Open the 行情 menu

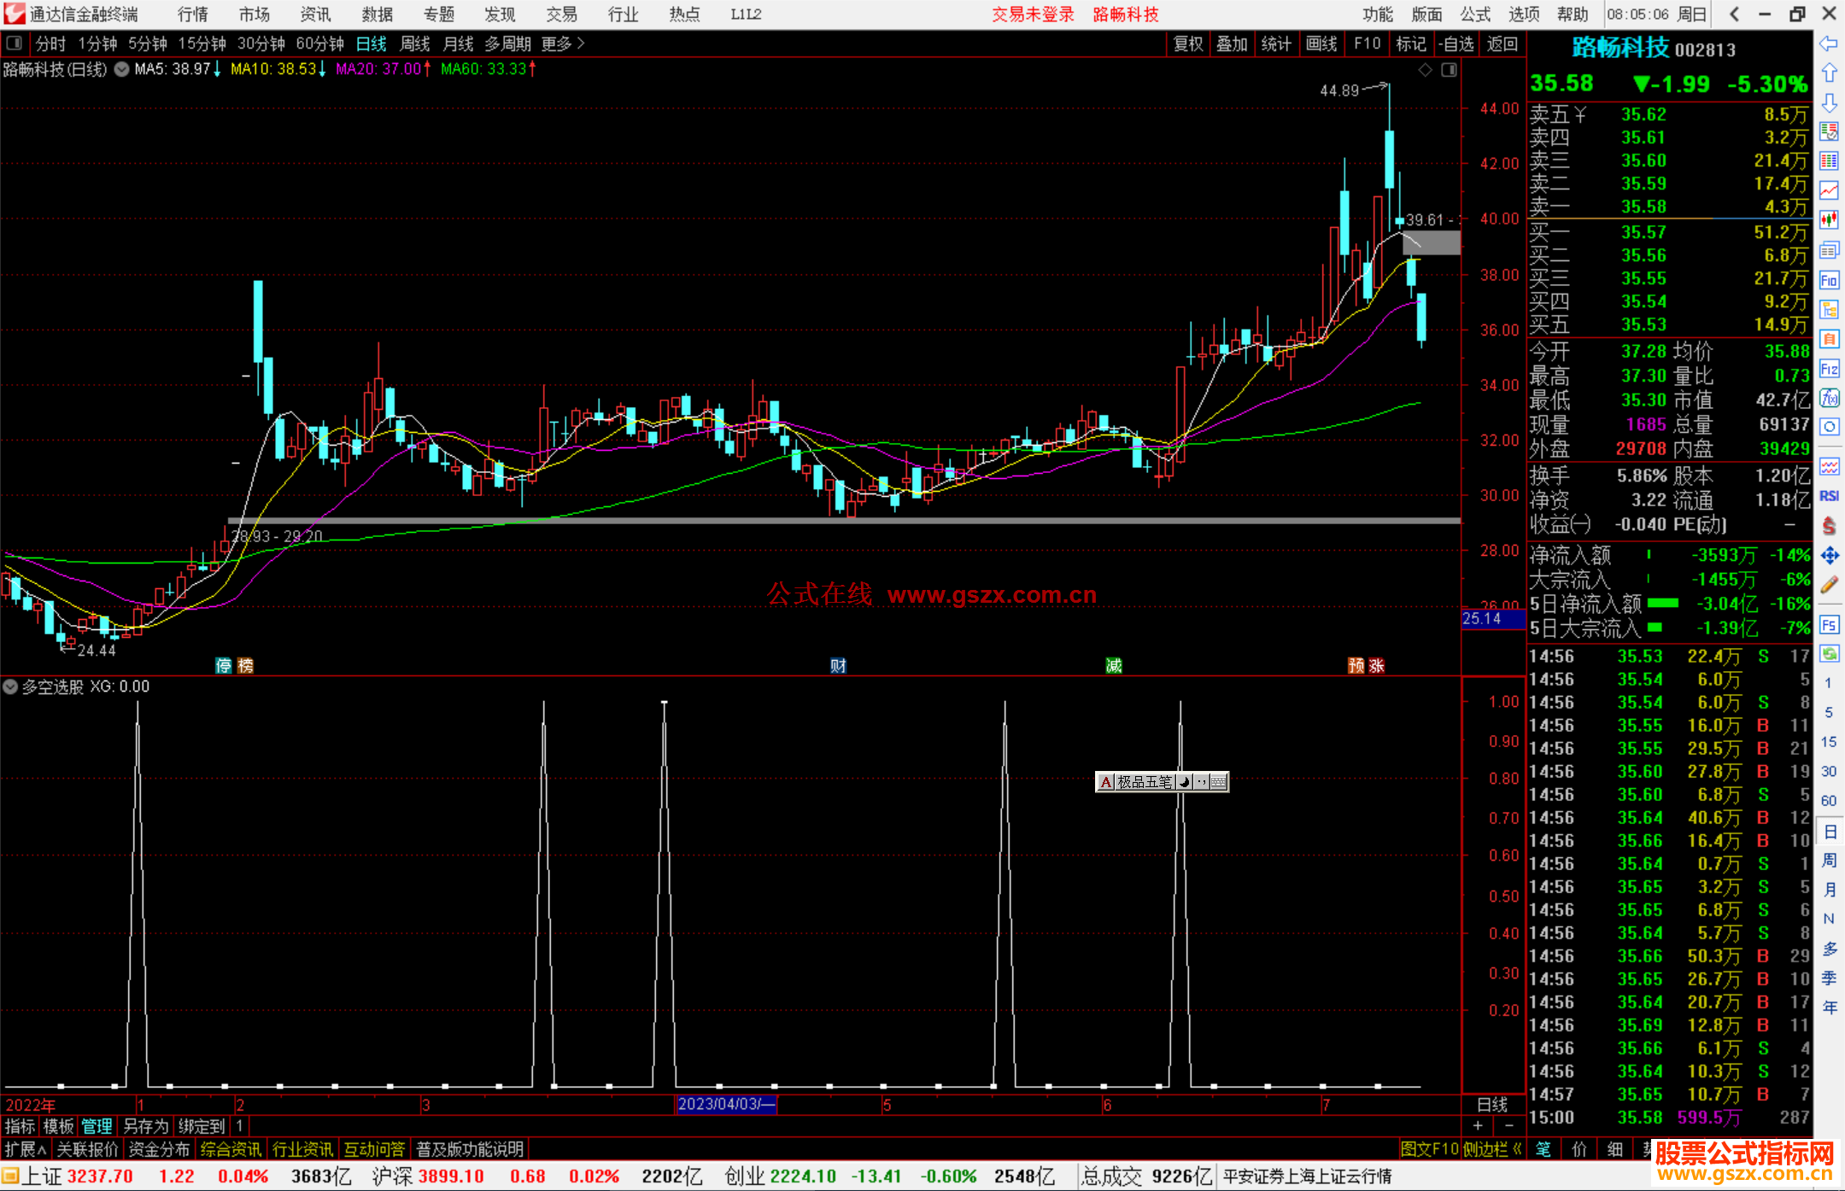192,15
